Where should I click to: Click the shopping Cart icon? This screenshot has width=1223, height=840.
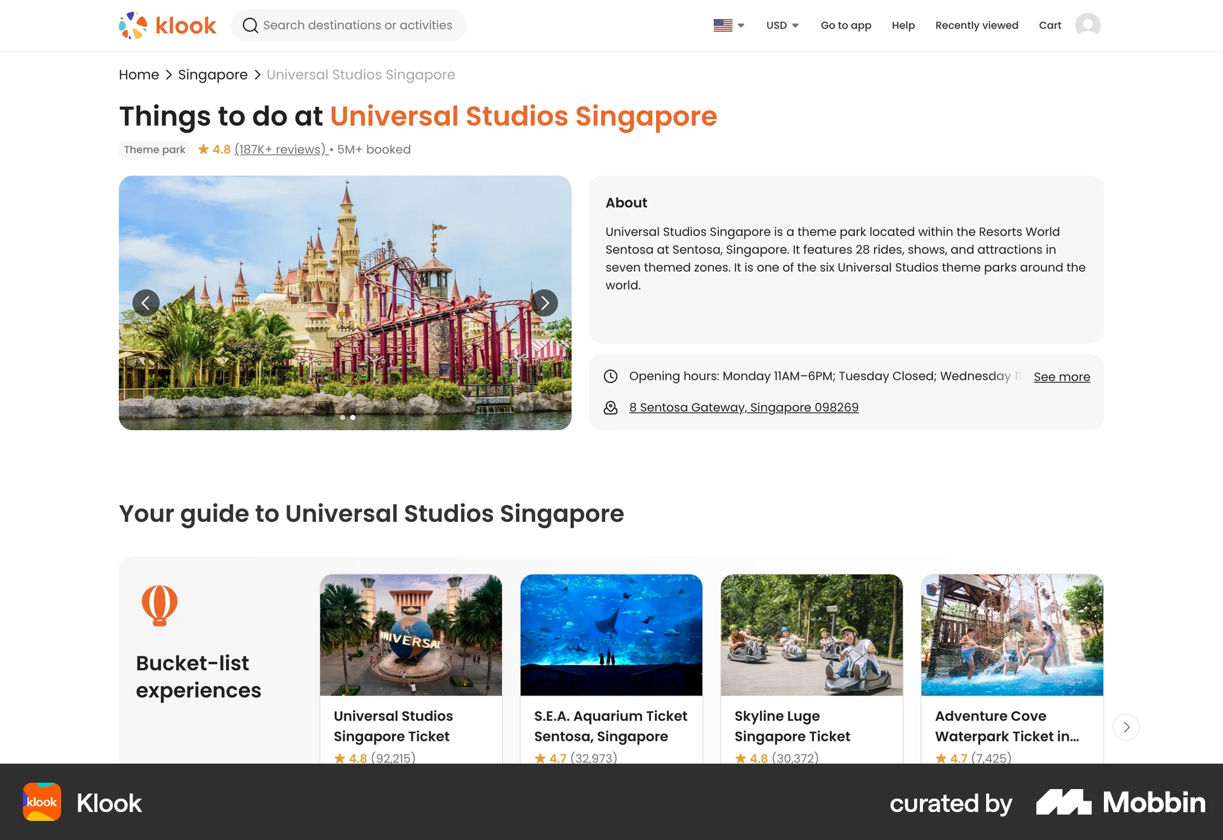click(x=1050, y=25)
